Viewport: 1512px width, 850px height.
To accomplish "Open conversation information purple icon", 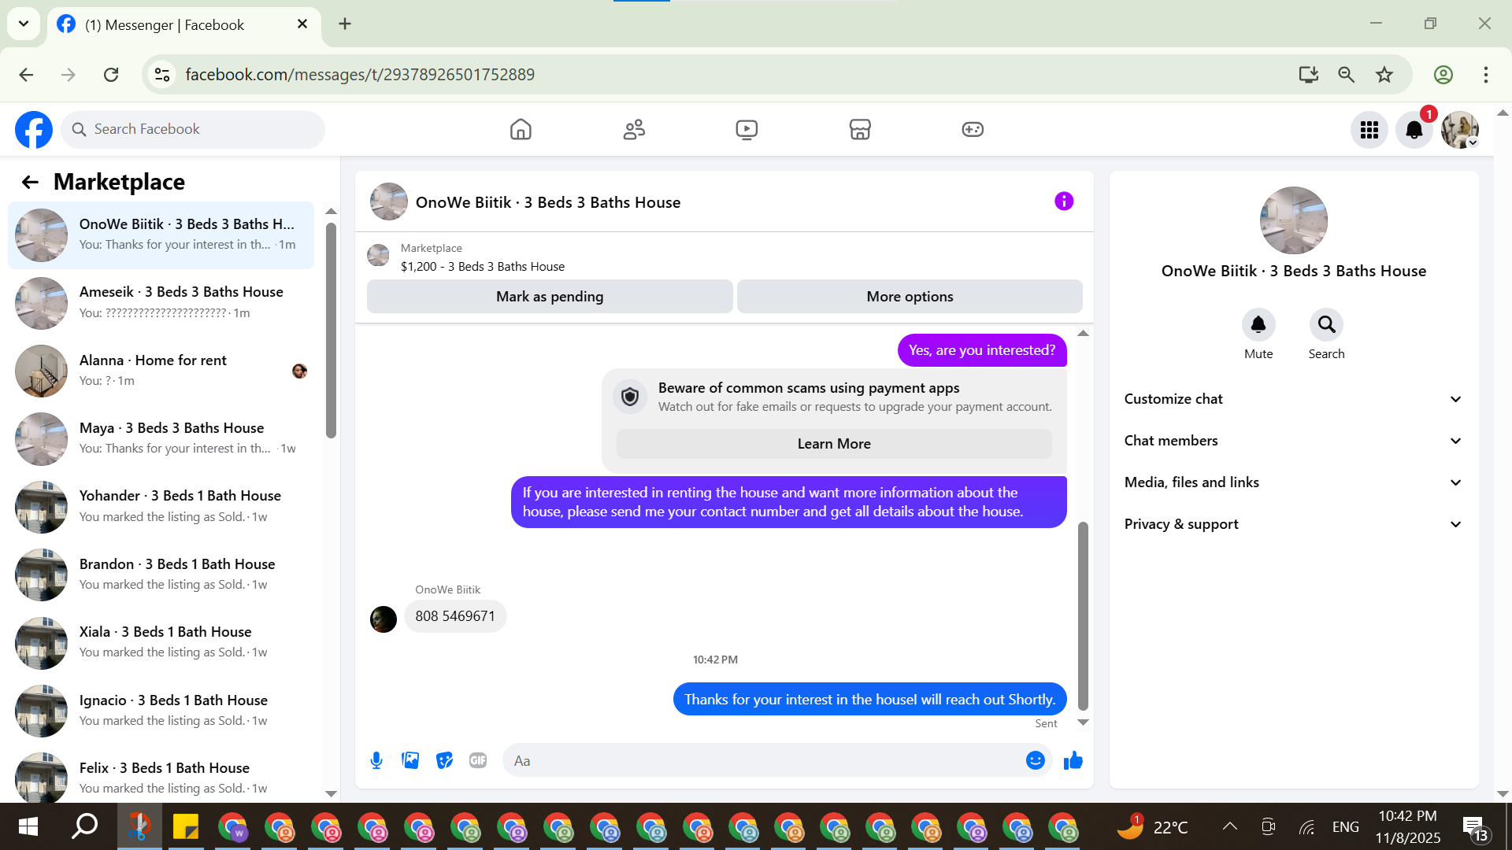I will tap(1064, 201).
